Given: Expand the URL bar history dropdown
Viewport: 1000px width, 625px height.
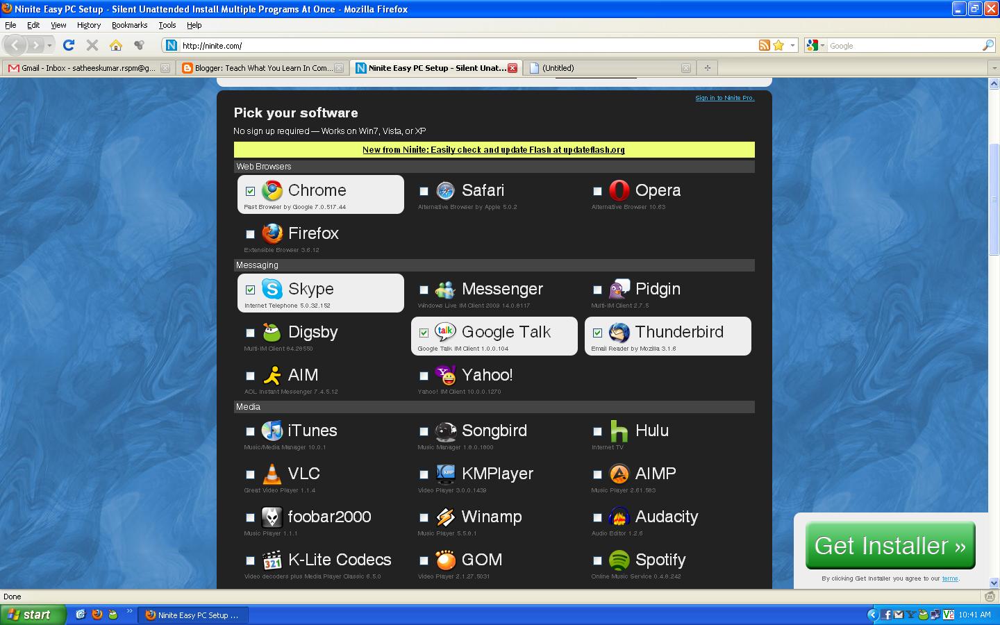Looking at the screenshot, I should (x=792, y=46).
